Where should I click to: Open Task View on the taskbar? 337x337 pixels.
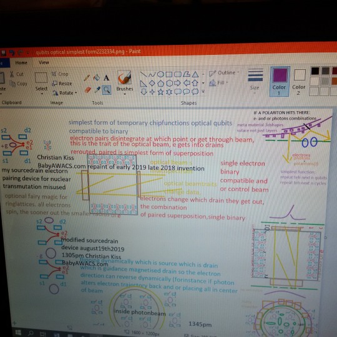[x=43, y=334]
